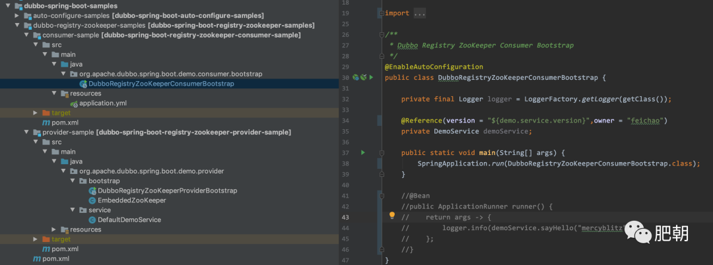Click the LoggerFactory reference on line 32
The width and height of the screenshot is (713, 265).
(553, 99)
